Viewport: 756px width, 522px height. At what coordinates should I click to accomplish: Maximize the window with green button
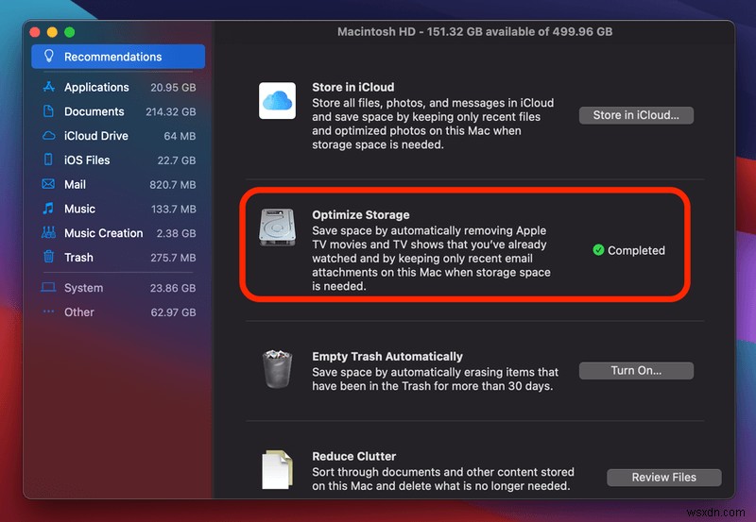69,32
